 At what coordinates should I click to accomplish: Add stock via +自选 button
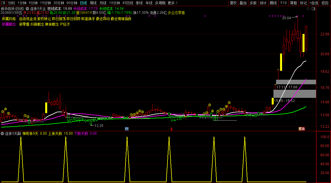[x=314, y=3]
